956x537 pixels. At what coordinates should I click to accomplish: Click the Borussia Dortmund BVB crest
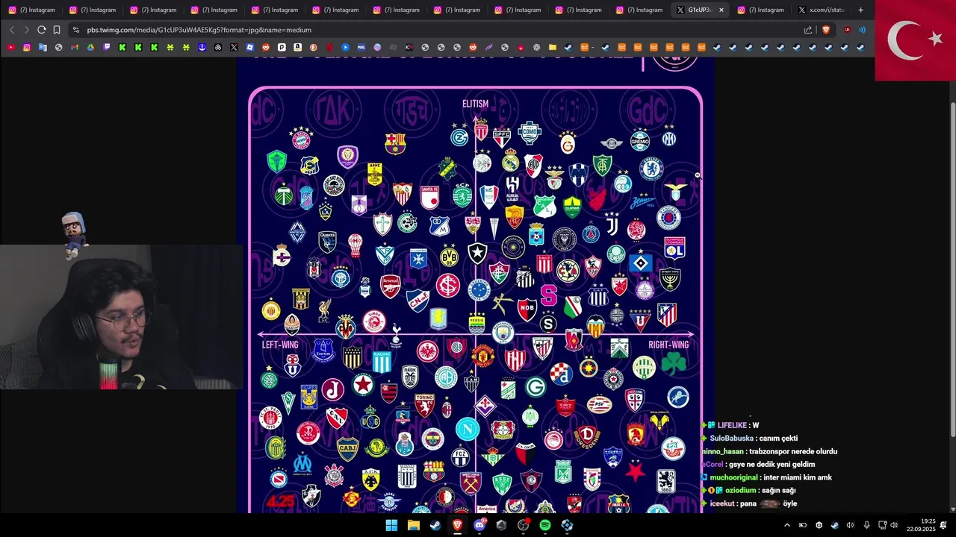pyautogui.click(x=448, y=257)
